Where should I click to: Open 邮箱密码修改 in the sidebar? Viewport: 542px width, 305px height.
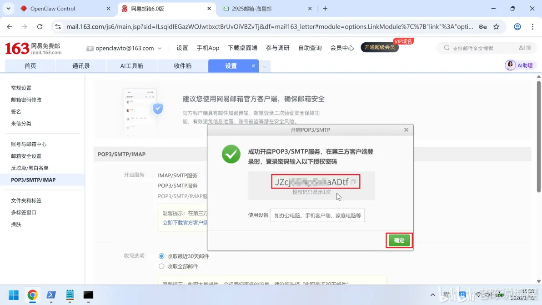pos(26,100)
